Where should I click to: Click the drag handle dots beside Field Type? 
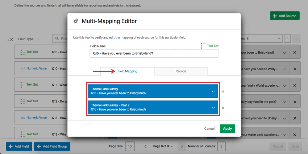pyautogui.click(x=8, y=39)
